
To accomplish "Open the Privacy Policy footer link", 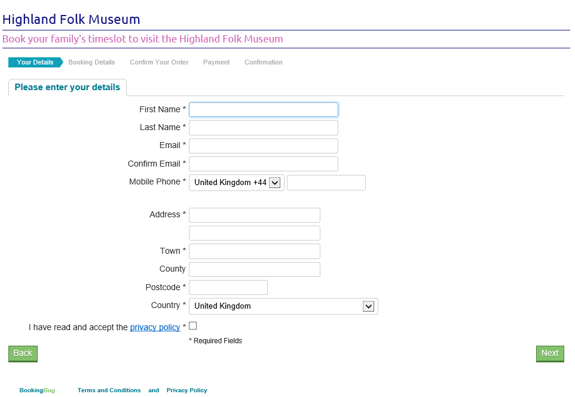I will tap(186, 390).
